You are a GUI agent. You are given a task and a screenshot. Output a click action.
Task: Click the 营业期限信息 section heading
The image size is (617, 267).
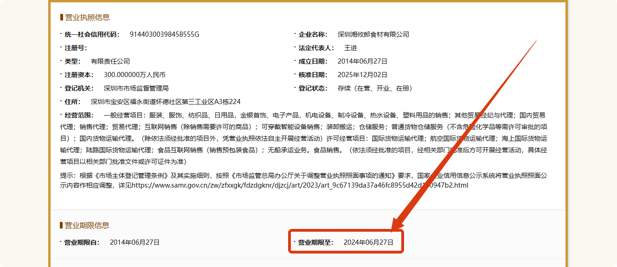click(87, 225)
